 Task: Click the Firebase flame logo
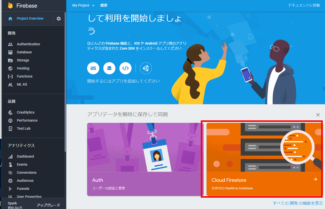click(x=10, y=5)
